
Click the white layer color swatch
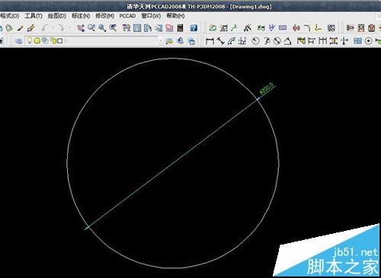[x=59, y=41]
